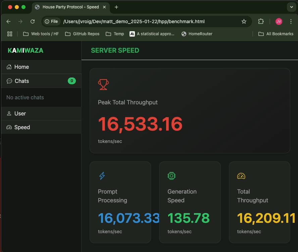Screen dimensions: 298x252
Task: Bookmark this page with the star icon
Action: (244, 21)
